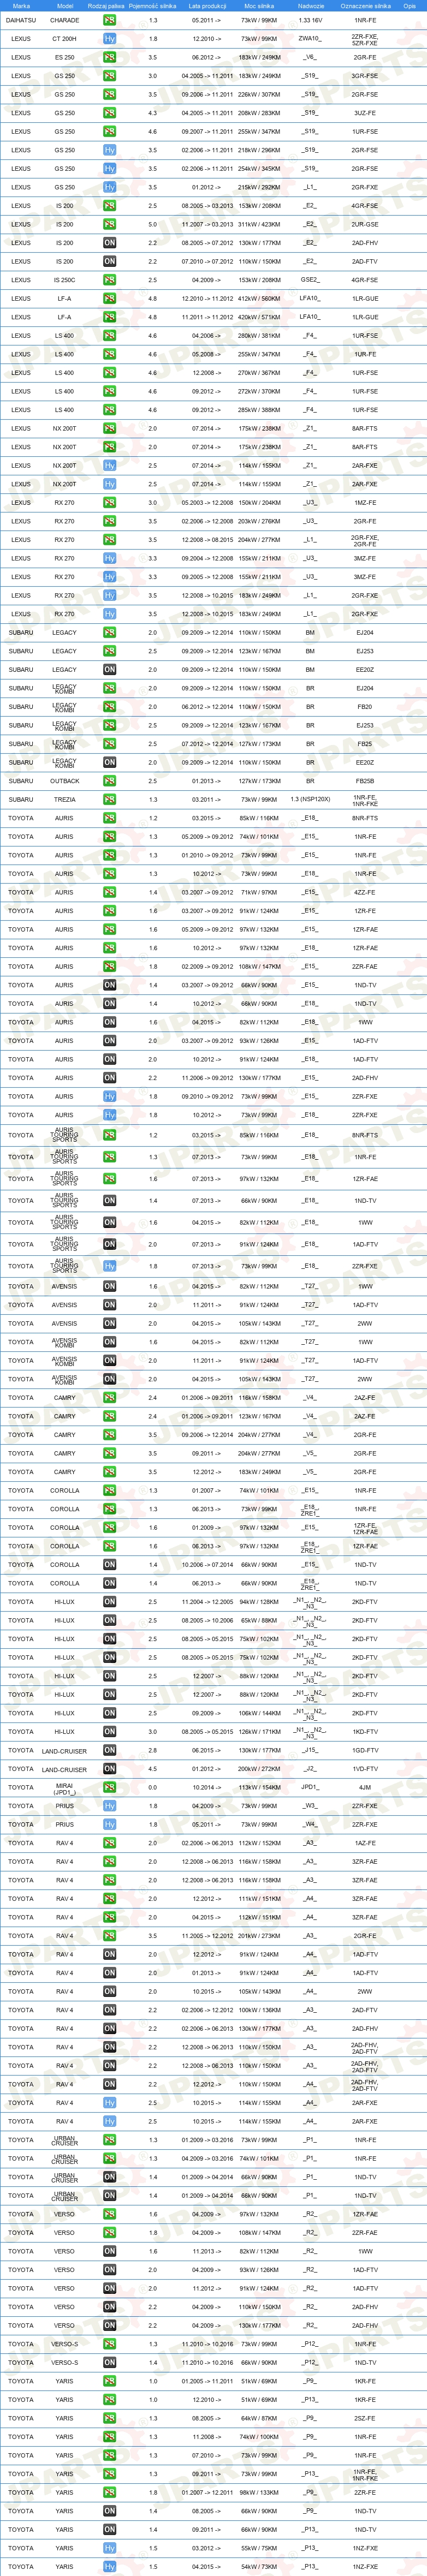Click the fuel icon in the TOYOTA MIRAI row
Viewport: 427px width, 2576px height.
[x=109, y=1788]
